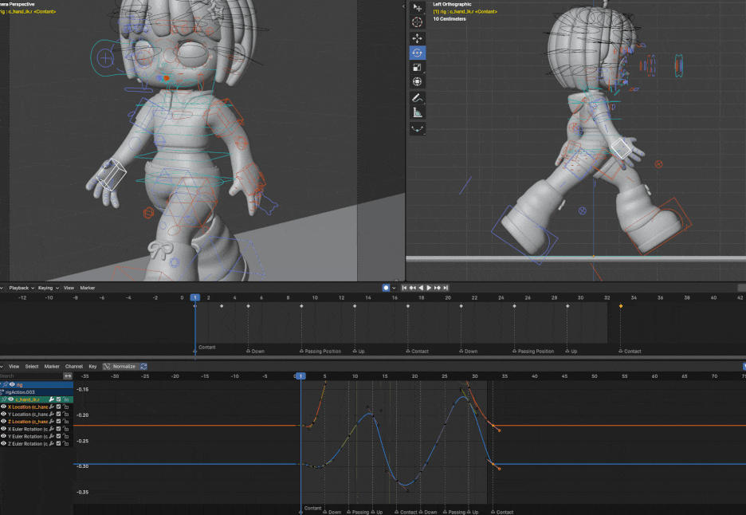Hide the Y Euler Rotation curve via eye
Image resolution: width=746 pixels, height=515 pixels.
(x=3, y=436)
